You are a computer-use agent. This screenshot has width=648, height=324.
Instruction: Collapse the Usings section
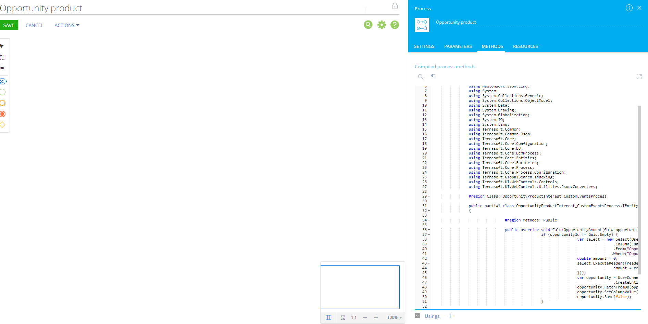(x=417, y=316)
